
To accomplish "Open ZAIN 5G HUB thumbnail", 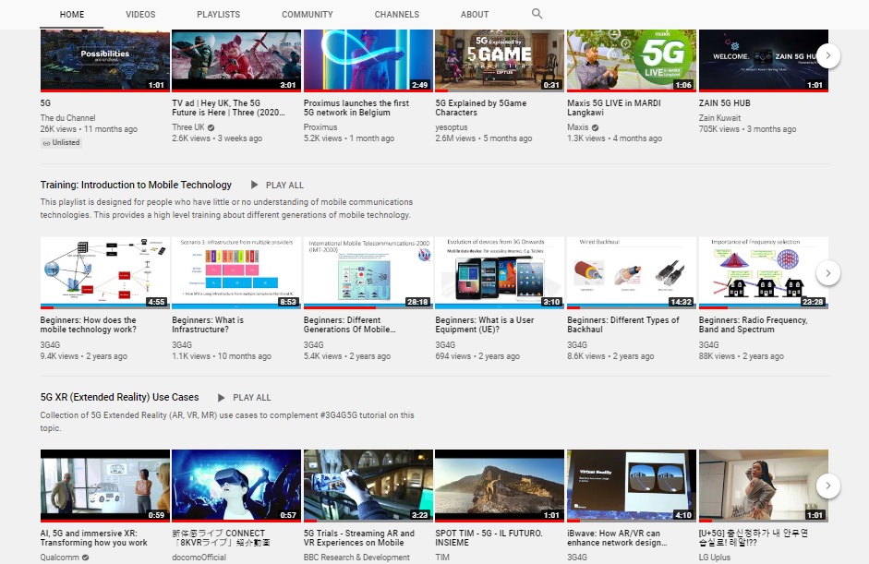I will point(763,60).
